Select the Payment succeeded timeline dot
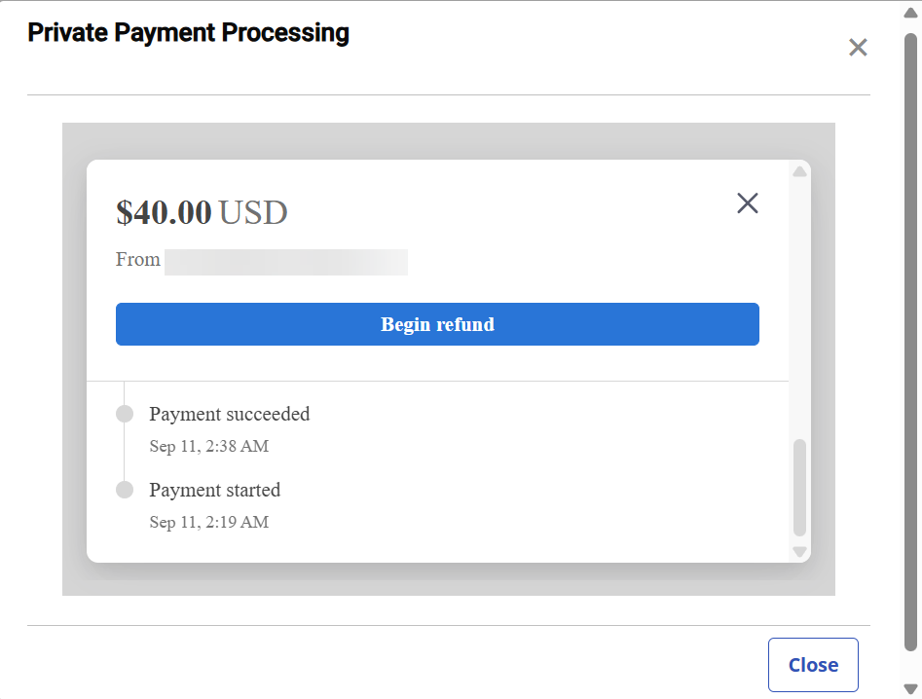 click(x=125, y=414)
